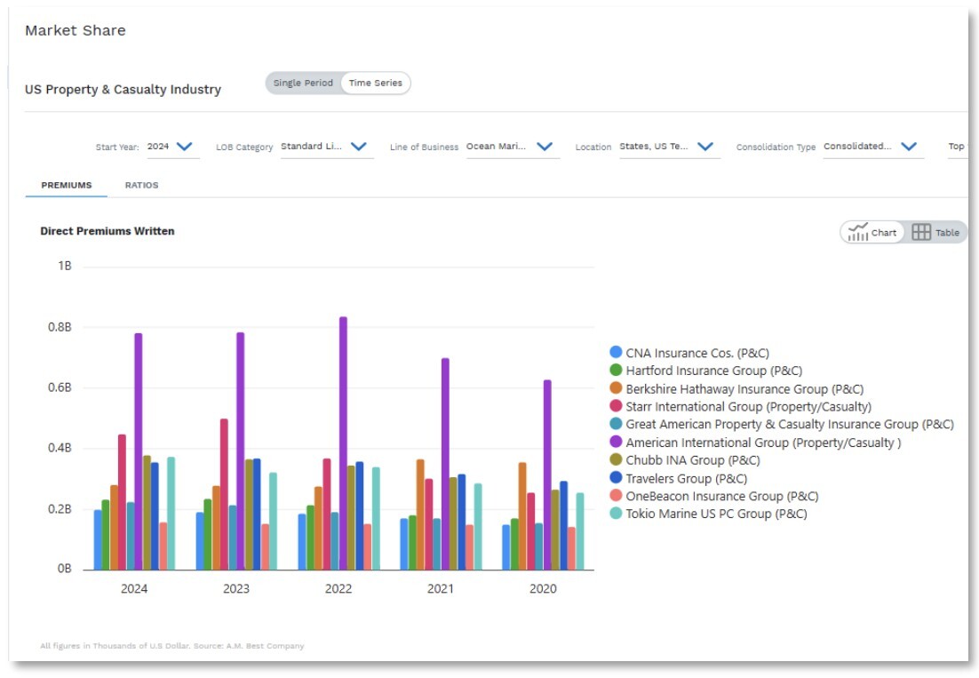
Task: Click the Berkshire Hathaway Insurance Group legend label
Action: [744, 389]
